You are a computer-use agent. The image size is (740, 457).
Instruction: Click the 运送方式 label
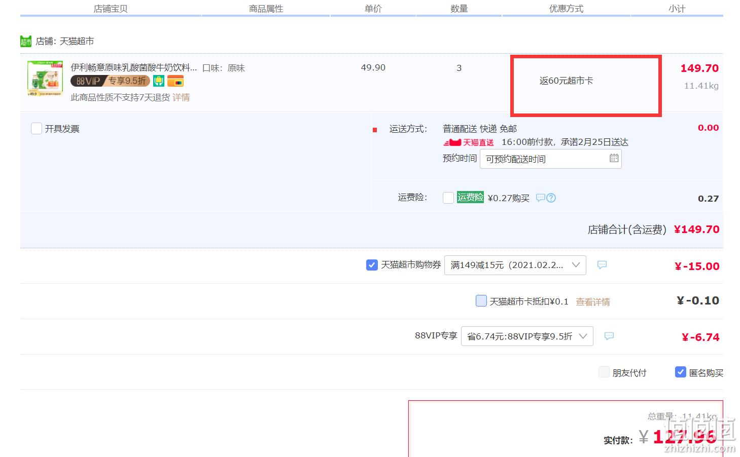[408, 129]
